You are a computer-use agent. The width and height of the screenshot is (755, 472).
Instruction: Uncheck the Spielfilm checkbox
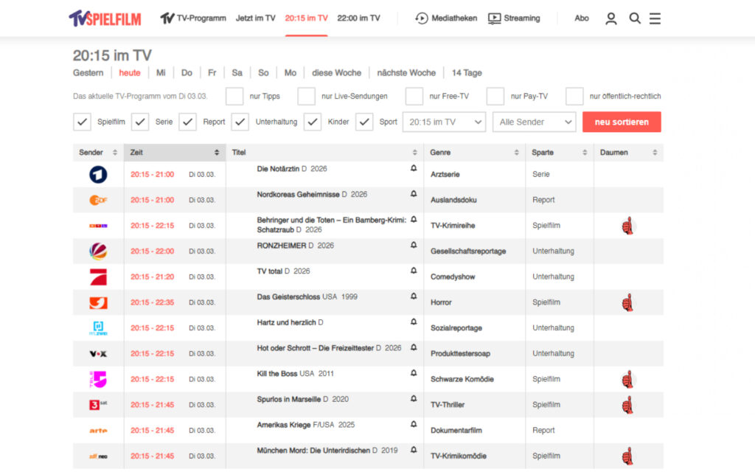(83, 122)
